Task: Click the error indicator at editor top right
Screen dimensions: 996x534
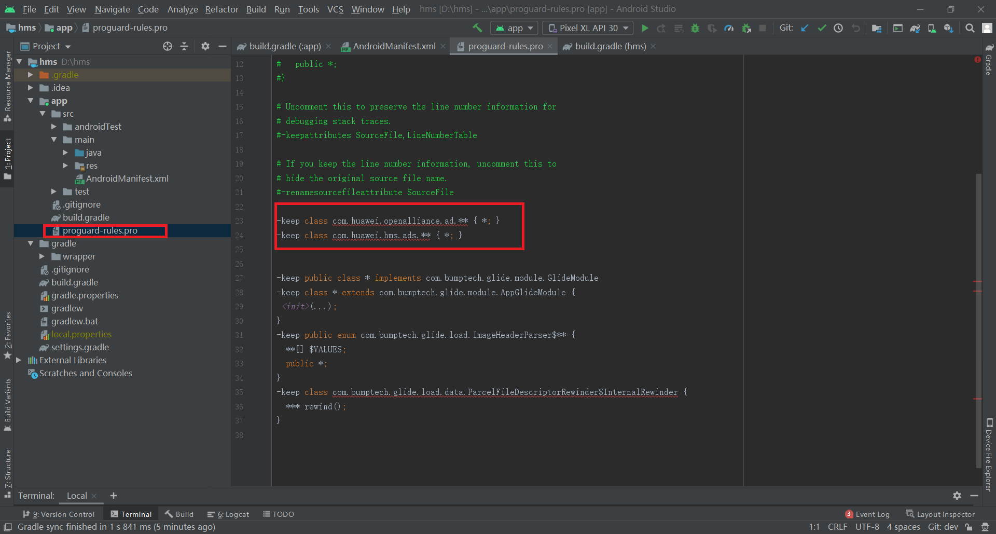Action: click(x=977, y=60)
